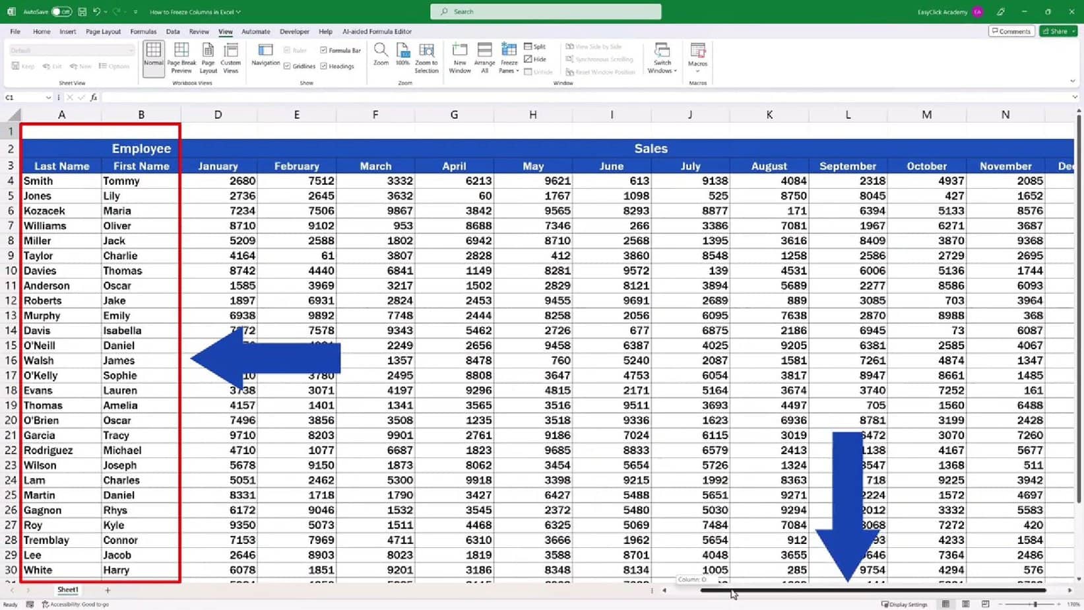
Task: Apply a Split to the worksheet
Action: coord(535,46)
